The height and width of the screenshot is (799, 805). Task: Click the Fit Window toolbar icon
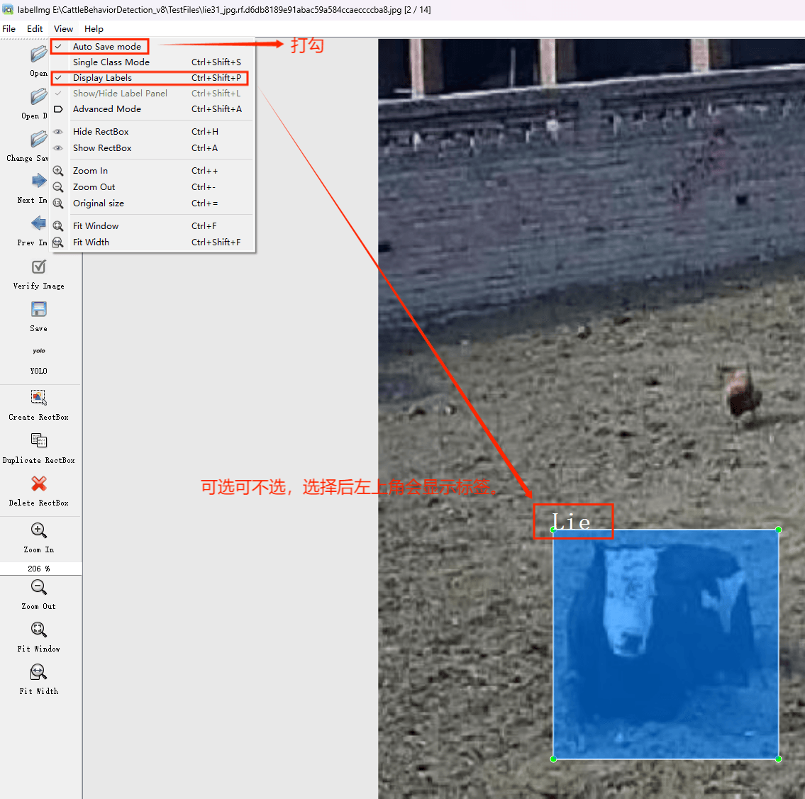38,630
